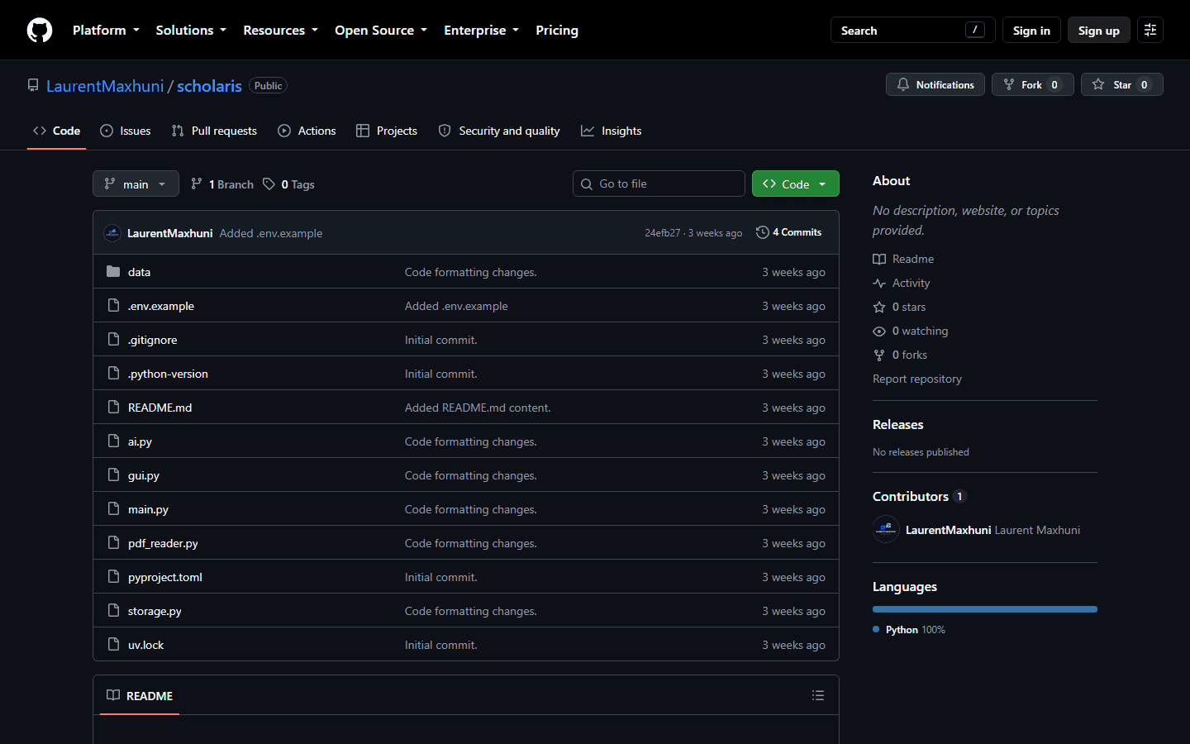This screenshot has height=744, width=1190.
Task: Click the eye icon beside 0 watching
Action: point(879,331)
